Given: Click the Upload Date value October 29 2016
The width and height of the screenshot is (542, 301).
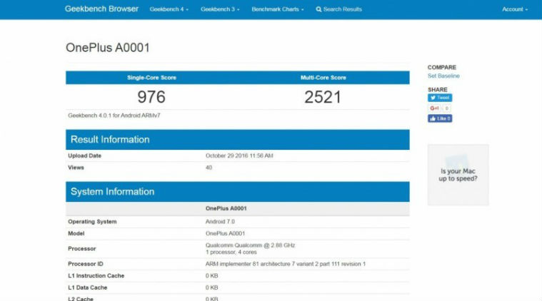Looking at the screenshot, I should pyautogui.click(x=239, y=155).
